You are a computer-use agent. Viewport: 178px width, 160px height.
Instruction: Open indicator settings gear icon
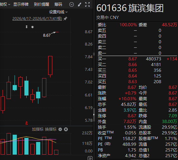60,129
